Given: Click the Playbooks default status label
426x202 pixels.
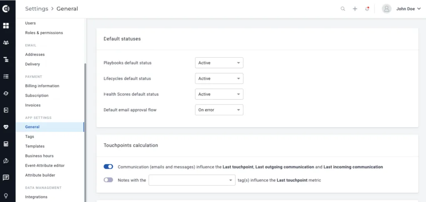Looking at the screenshot, I should (x=127, y=63).
